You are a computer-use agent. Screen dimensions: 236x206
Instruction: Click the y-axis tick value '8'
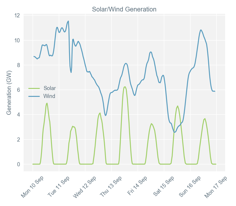[x=19, y=65]
